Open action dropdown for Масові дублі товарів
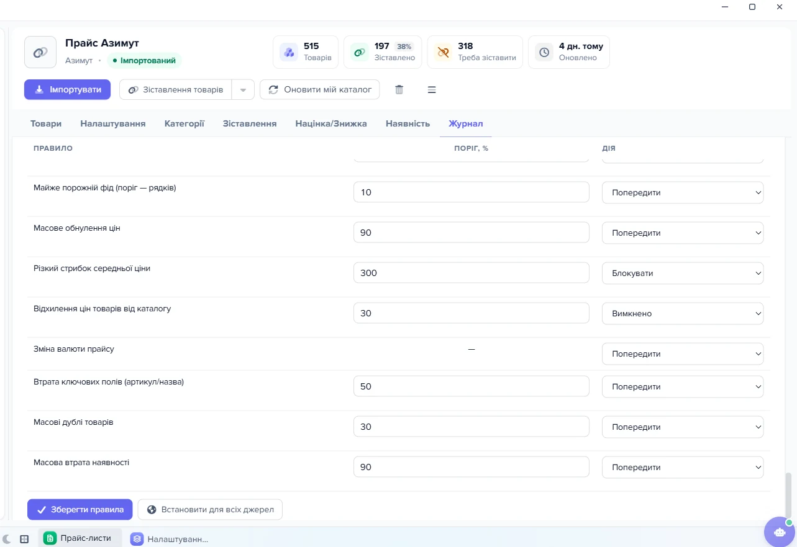The width and height of the screenshot is (797, 547). coord(683,427)
